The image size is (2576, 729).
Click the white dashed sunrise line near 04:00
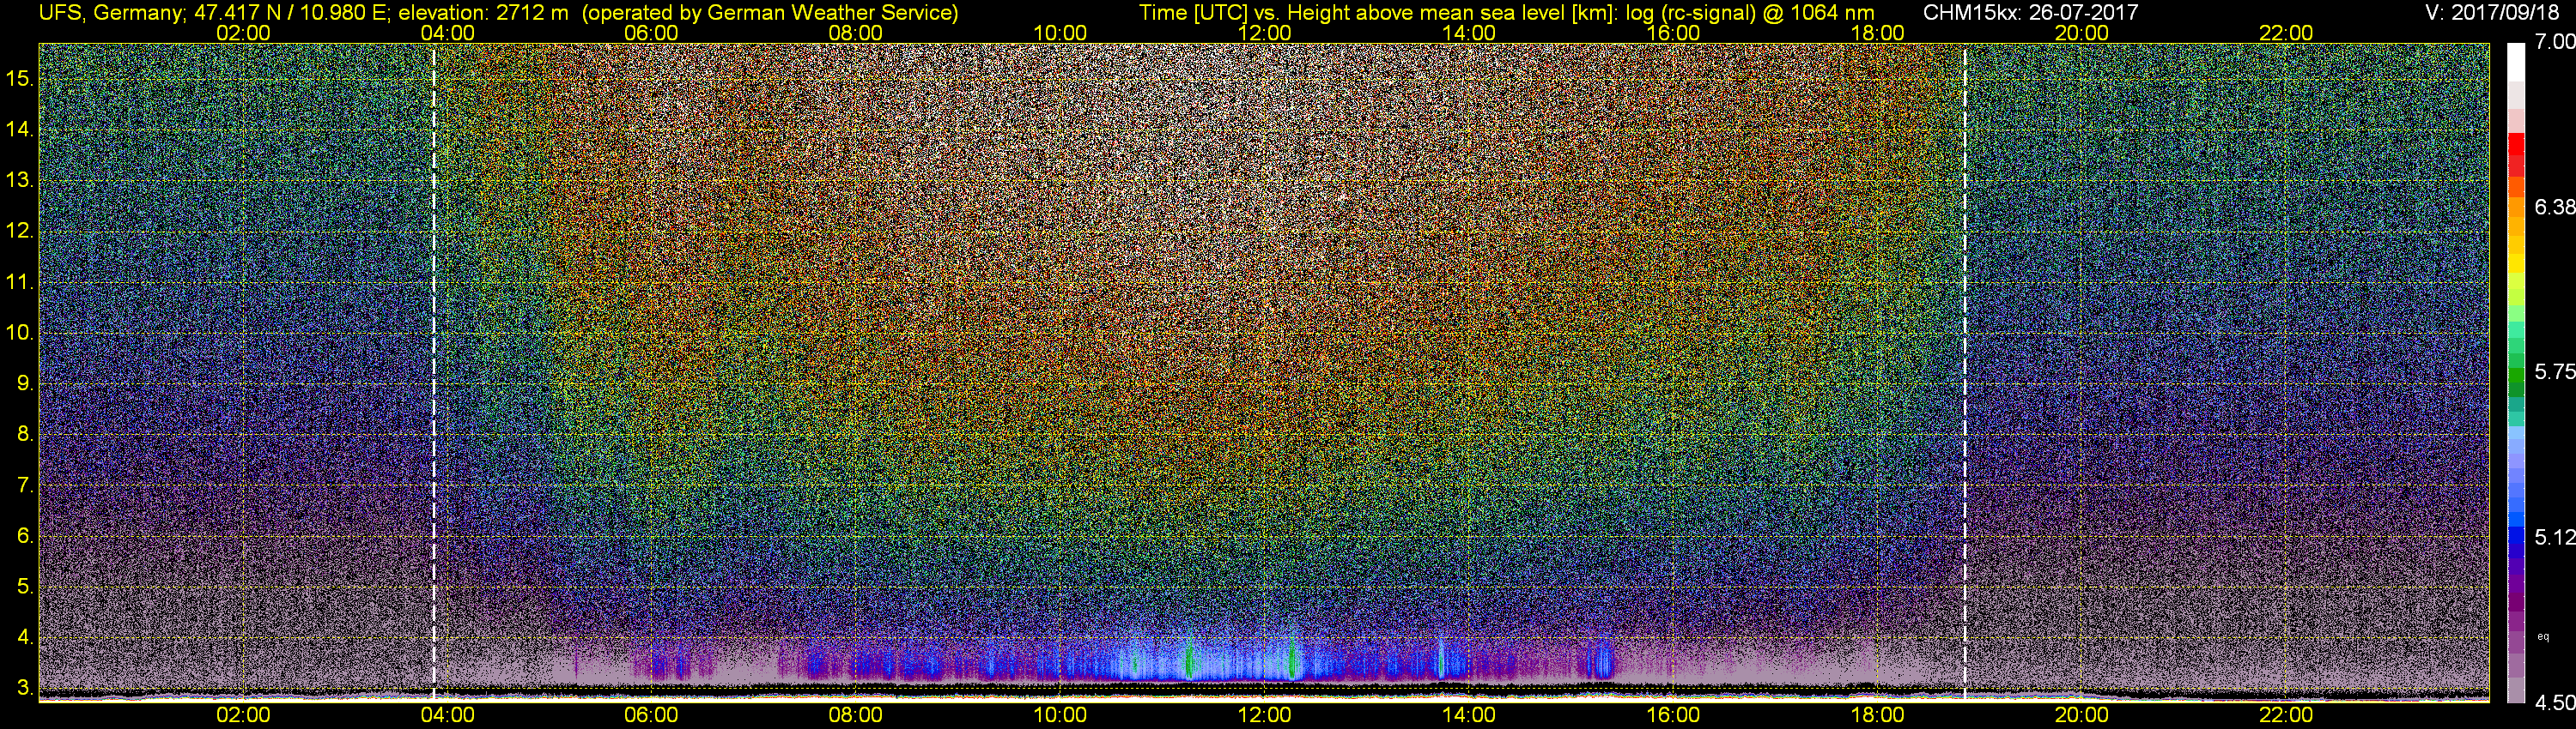[x=434, y=370]
